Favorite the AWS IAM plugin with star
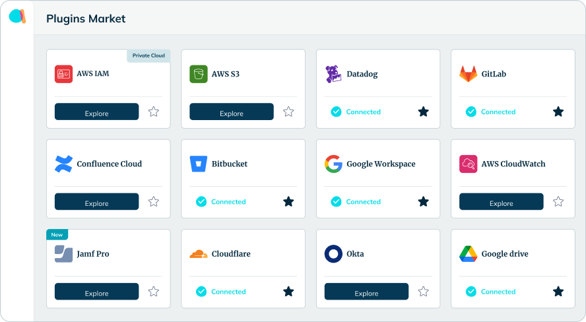 [x=154, y=112]
